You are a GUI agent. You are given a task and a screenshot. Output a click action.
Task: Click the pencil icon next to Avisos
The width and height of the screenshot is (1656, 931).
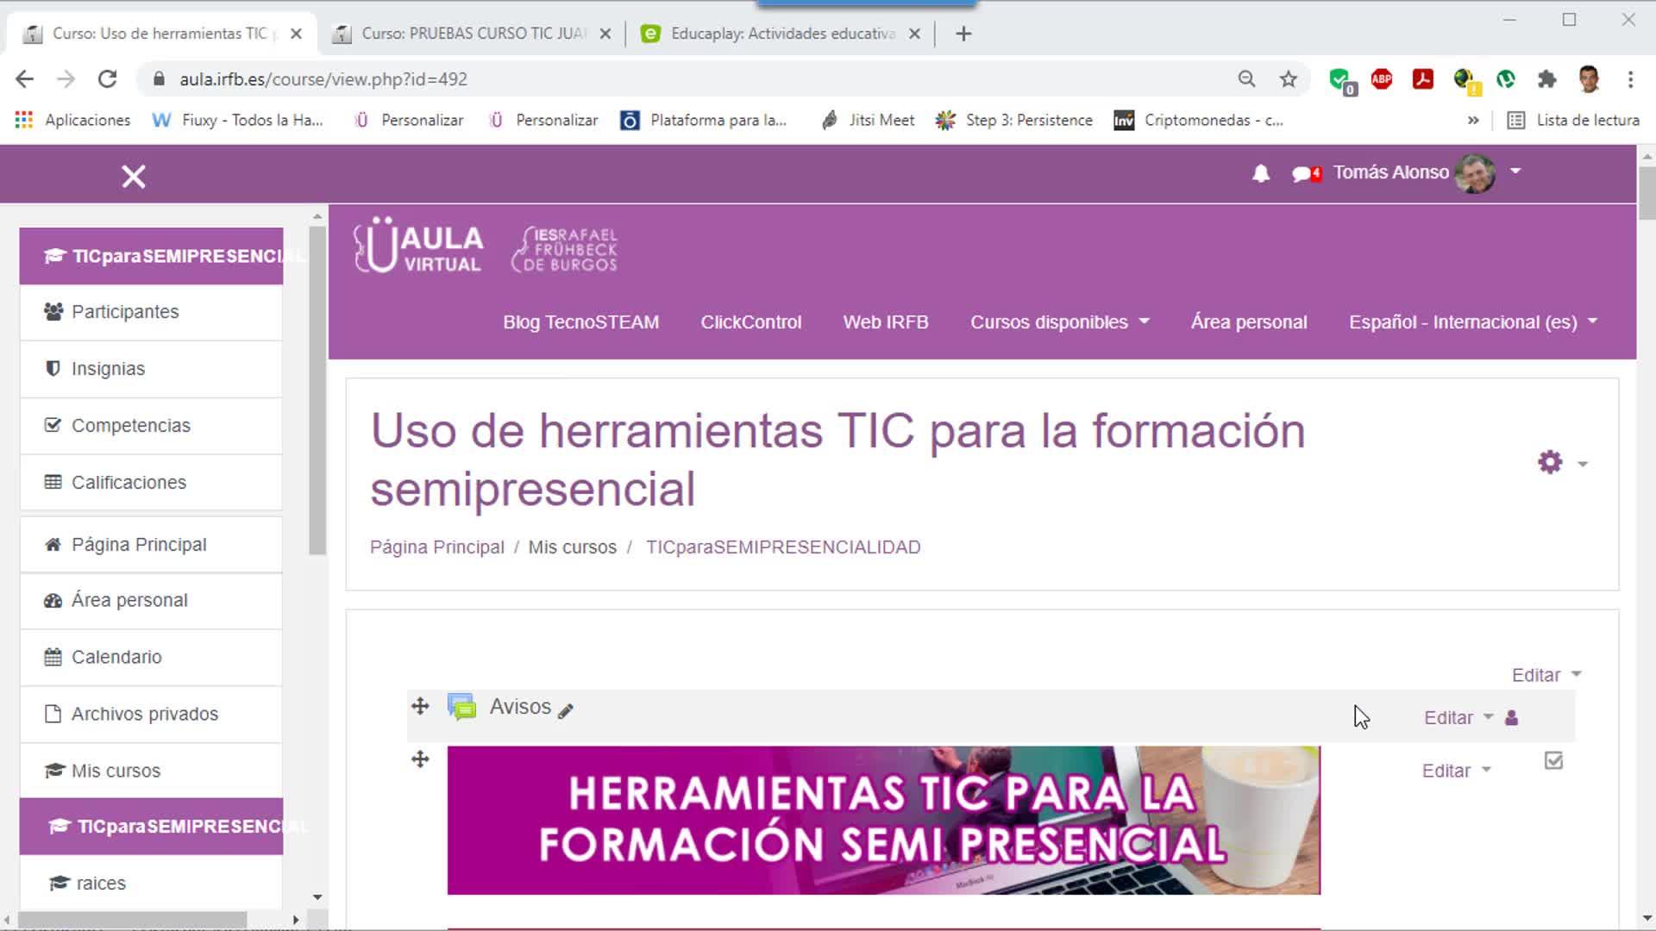(566, 710)
